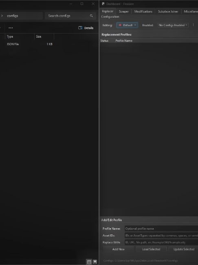
Task: Open the Miscellaneous tab
Action: click(190, 11)
